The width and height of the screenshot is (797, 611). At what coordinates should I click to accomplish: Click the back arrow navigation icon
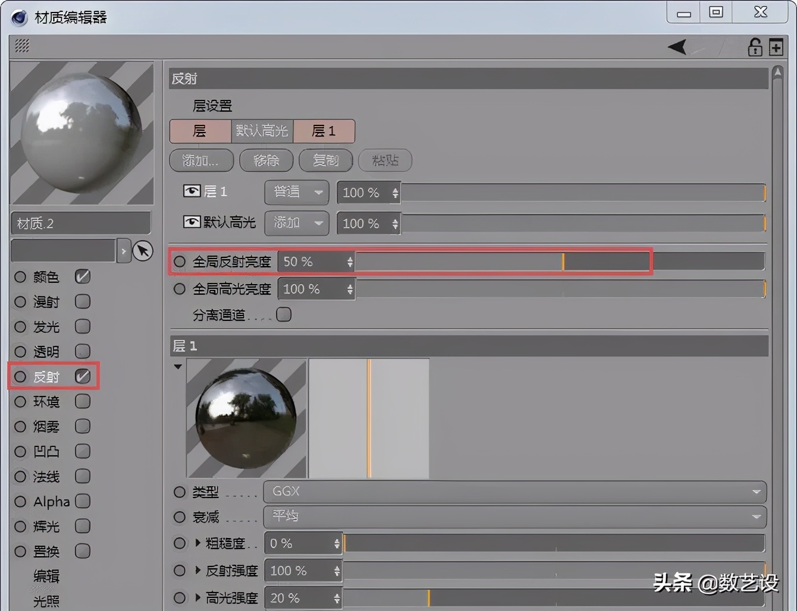coord(677,46)
